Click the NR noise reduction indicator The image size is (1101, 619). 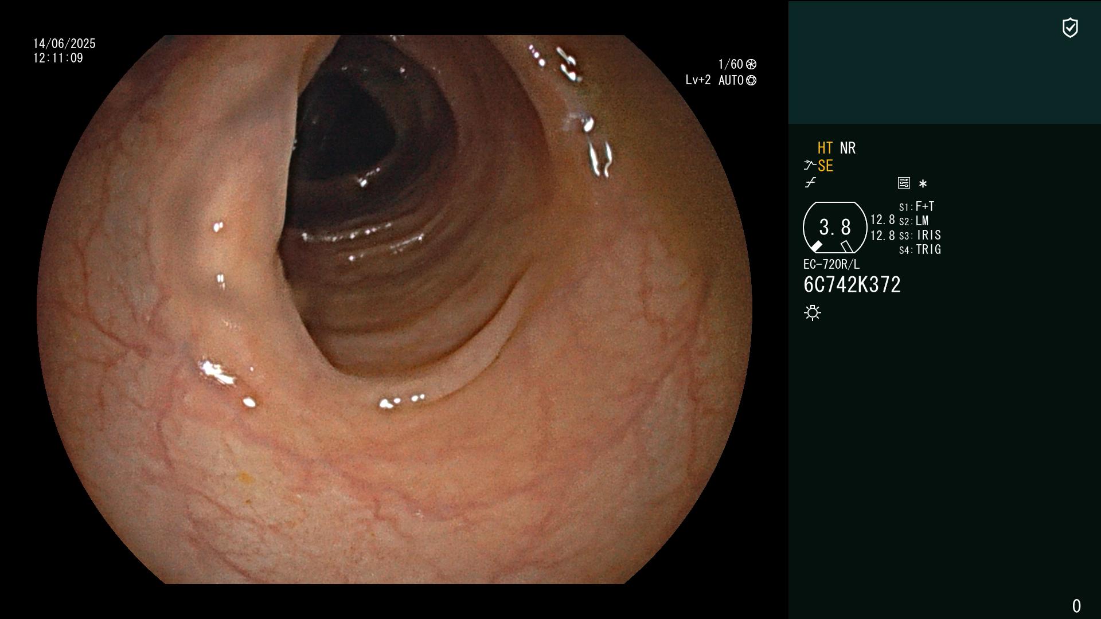(848, 148)
